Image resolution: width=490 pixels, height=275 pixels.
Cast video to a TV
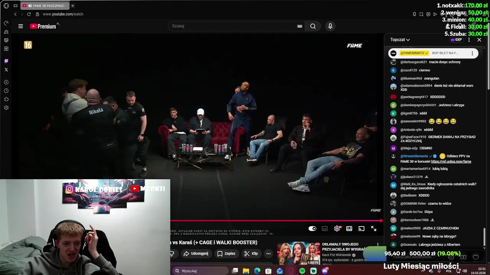coord(361,229)
